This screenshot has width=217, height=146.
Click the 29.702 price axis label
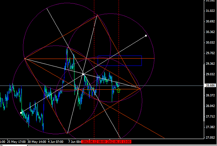pos(210,53)
